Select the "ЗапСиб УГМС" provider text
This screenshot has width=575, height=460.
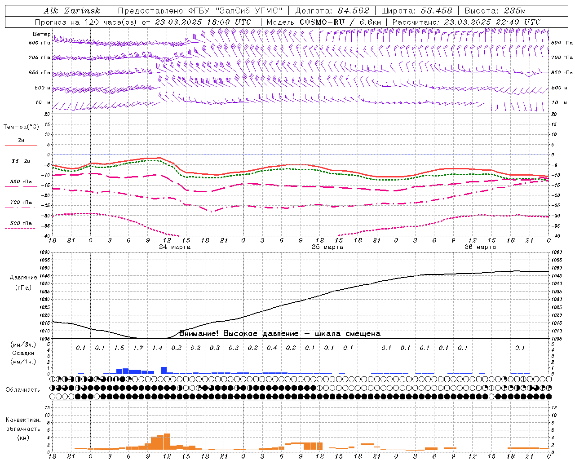tap(248, 11)
